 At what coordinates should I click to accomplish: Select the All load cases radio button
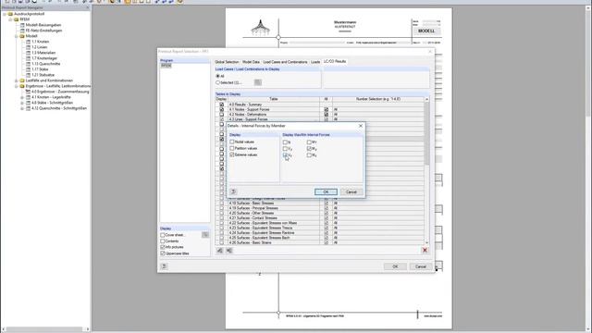[x=218, y=76]
